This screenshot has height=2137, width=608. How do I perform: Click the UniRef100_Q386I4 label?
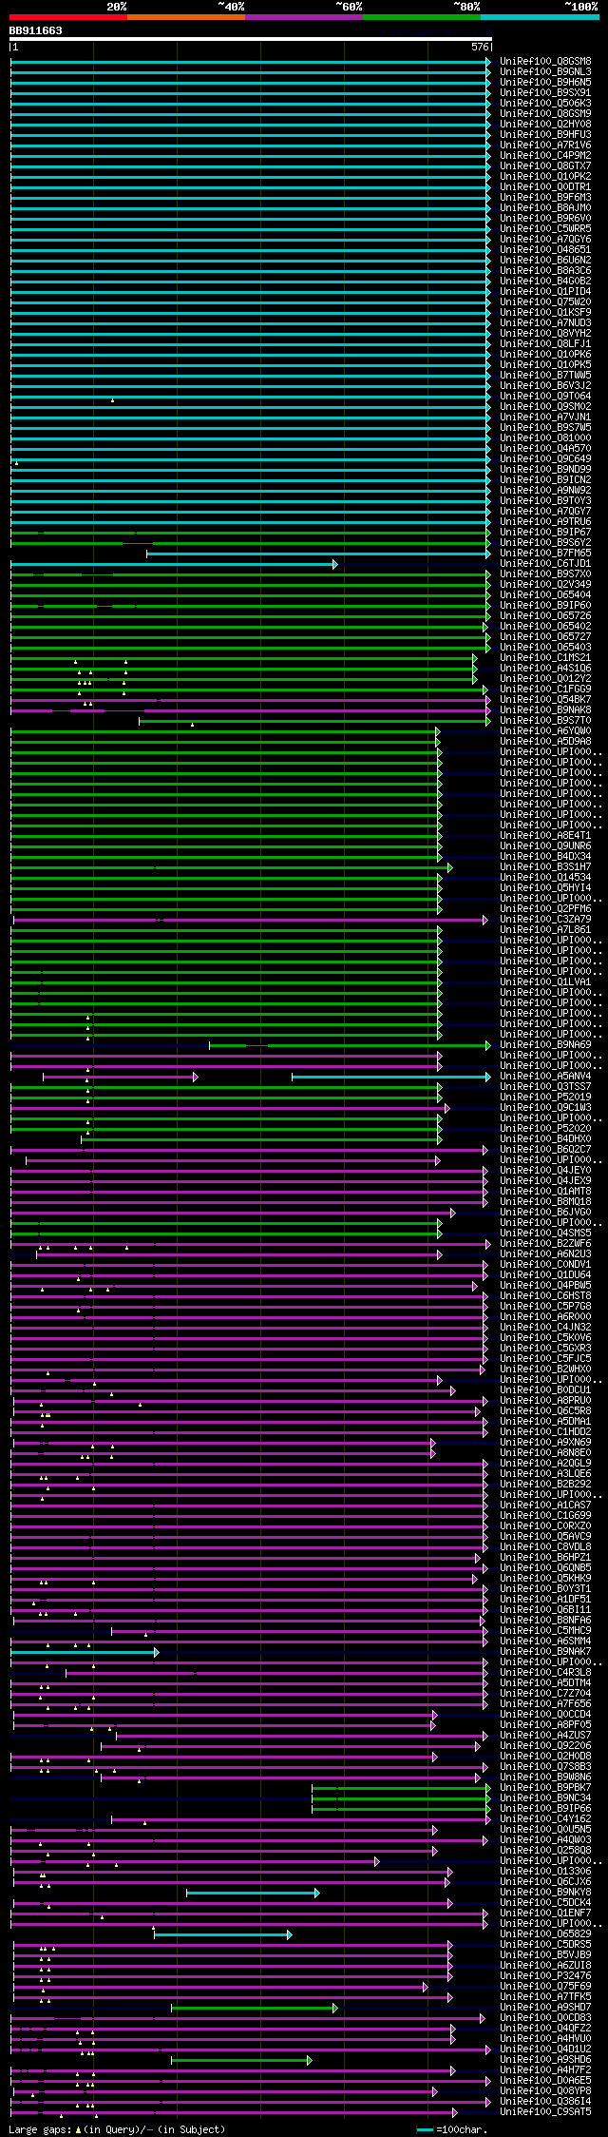[x=545, y=2101]
